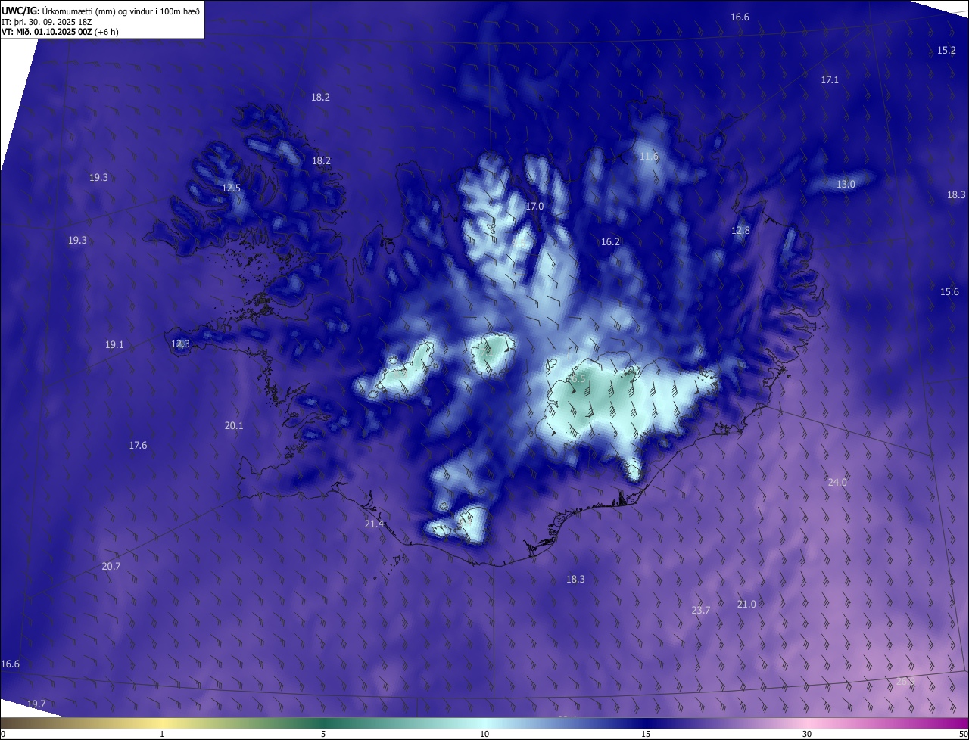
Task: Click the 12.8 value label
Action: click(740, 230)
